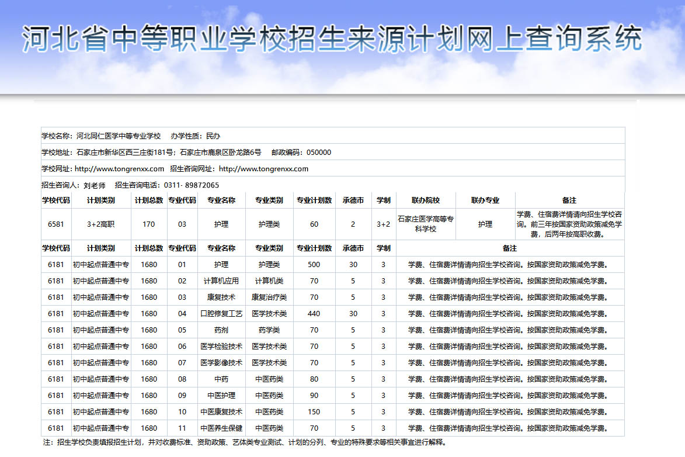Image resolution: width=685 pixels, height=457 pixels.
Task: Select major code 11 cell
Action: coord(182,428)
